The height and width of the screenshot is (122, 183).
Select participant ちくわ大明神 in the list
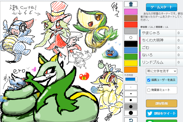coord(161,40)
